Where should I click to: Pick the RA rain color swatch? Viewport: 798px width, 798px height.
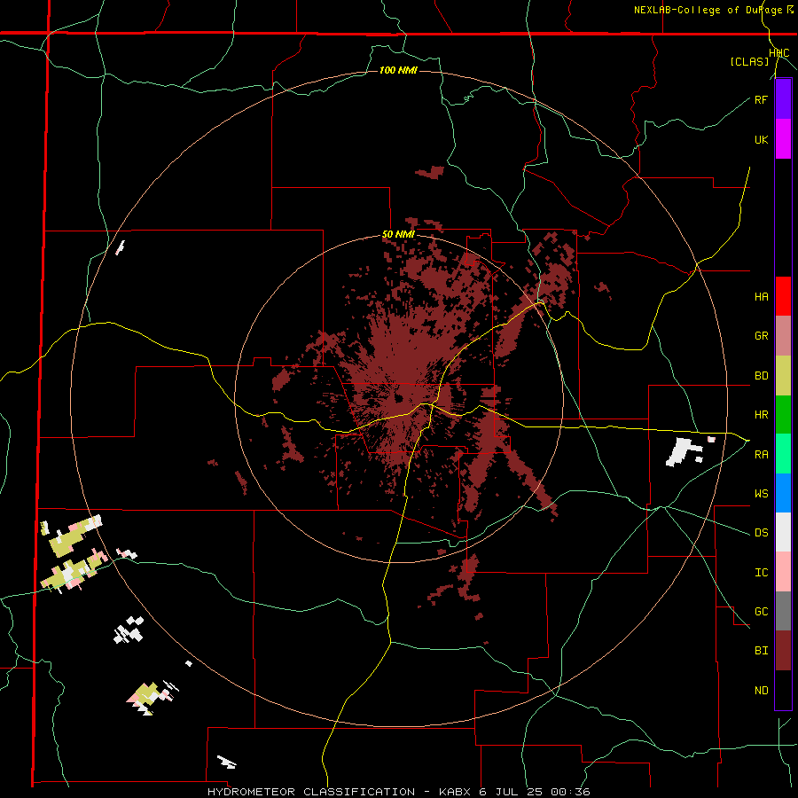point(783,453)
